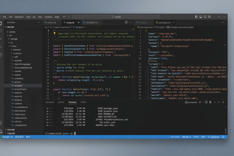Select comparers.ts in the file tree
This screenshot has width=234, height=156.
pyautogui.click(x=23, y=125)
